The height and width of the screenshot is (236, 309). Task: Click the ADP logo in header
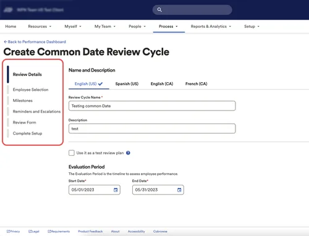tap(9, 10)
